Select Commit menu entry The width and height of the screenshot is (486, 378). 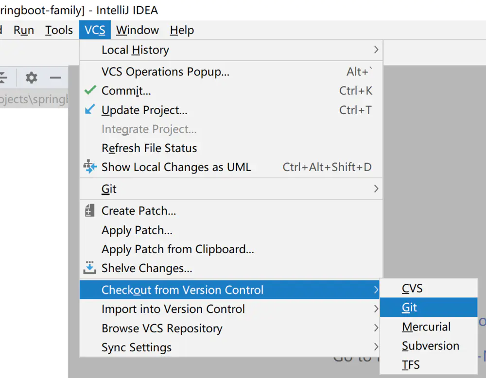(x=231, y=91)
